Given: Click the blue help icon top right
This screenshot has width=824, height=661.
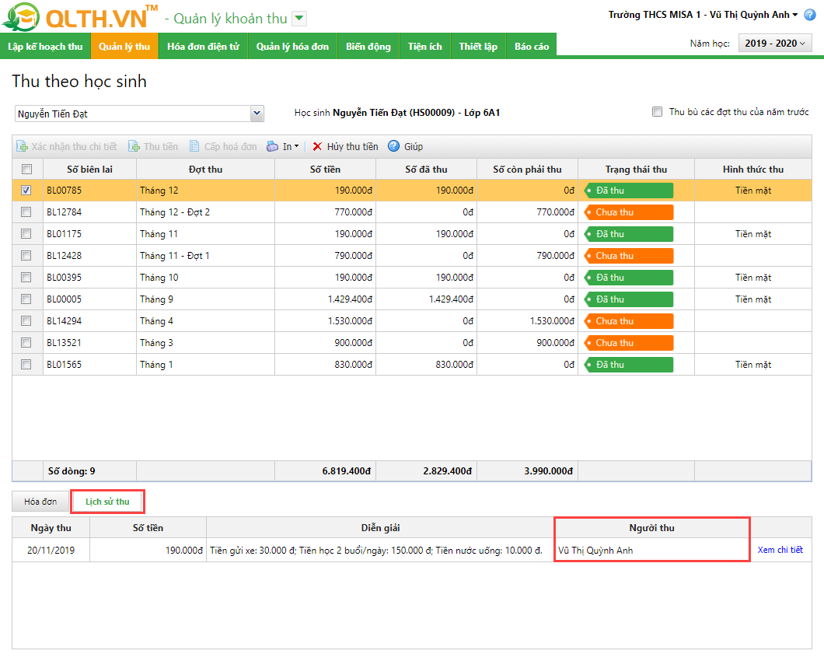Looking at the screenshot, I should (809, 15).
